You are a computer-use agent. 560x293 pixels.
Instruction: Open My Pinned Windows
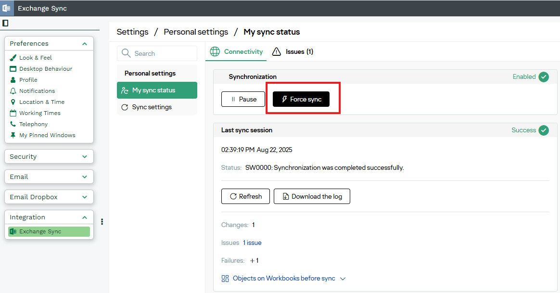point(47,135)
